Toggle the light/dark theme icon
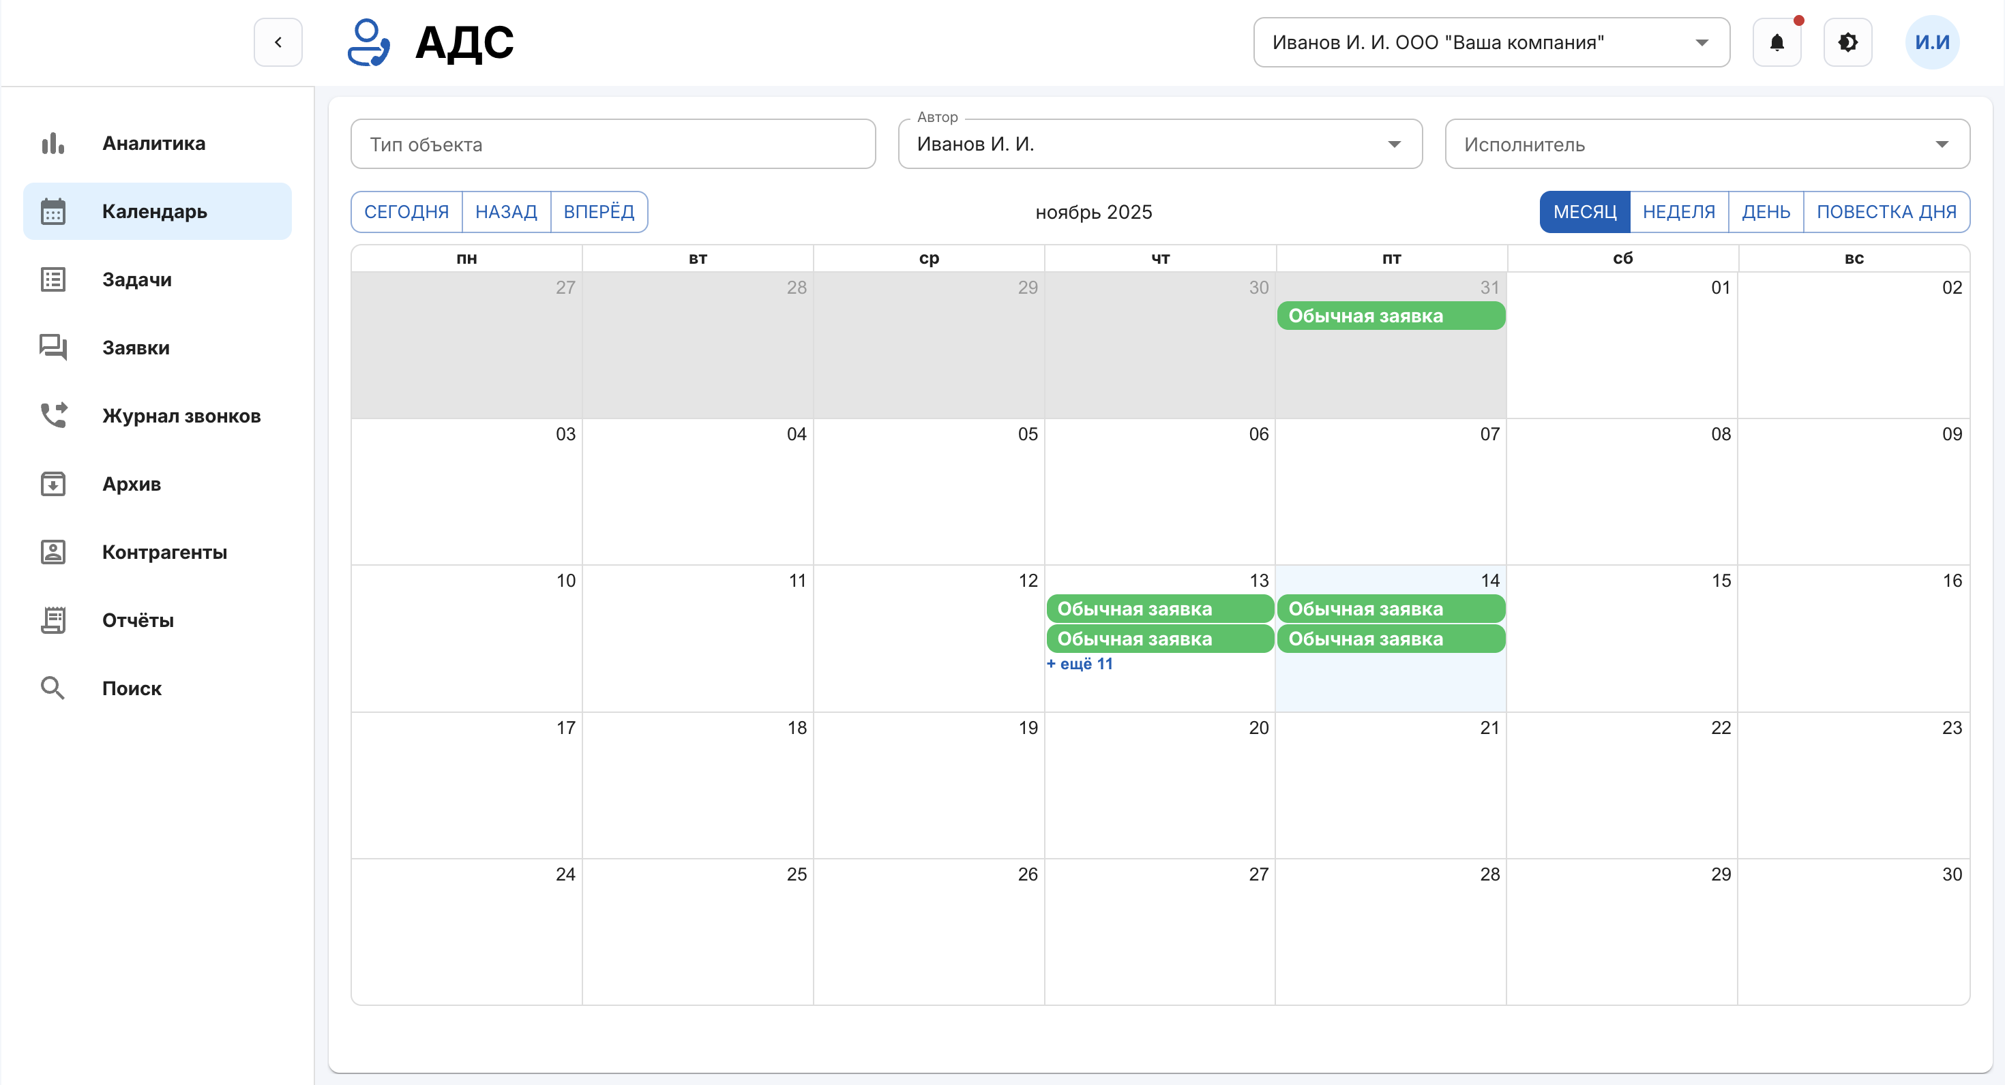 [x=1847, y=42]
